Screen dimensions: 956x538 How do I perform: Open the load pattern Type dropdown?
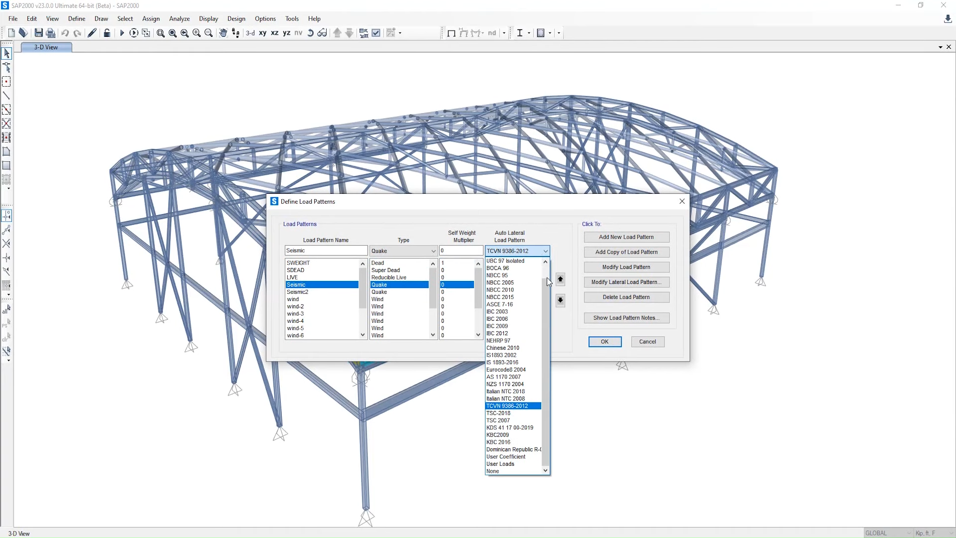pyautogui.click(x=403, y=251)
